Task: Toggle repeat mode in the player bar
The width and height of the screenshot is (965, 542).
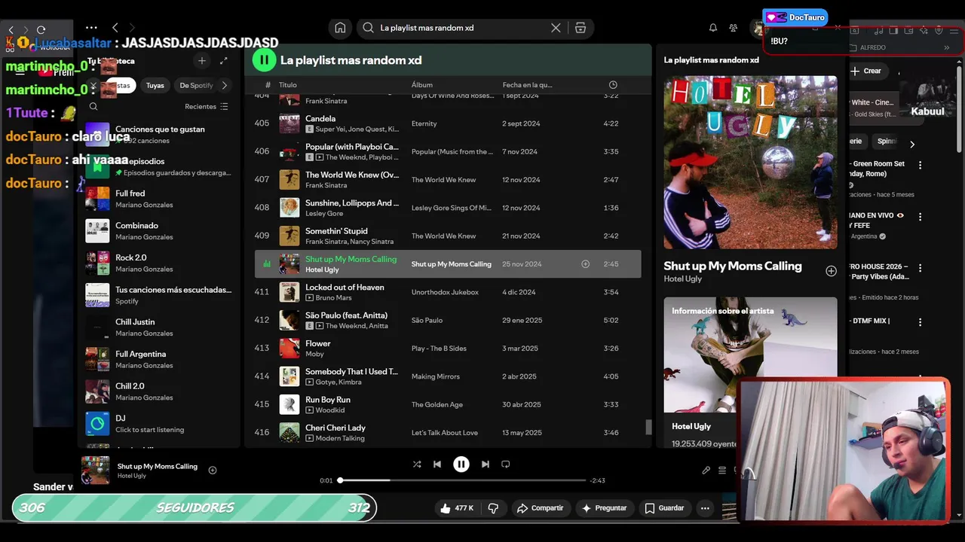Action: 506,464
